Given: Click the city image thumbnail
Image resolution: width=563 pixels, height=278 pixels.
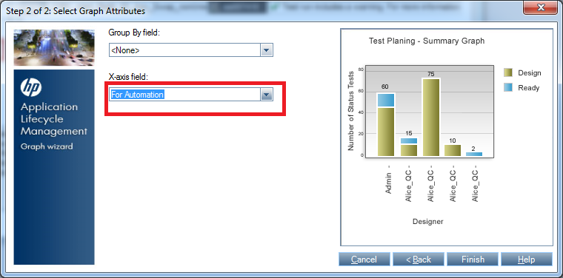Looking at the screenshot, I should tap(54, 47).
